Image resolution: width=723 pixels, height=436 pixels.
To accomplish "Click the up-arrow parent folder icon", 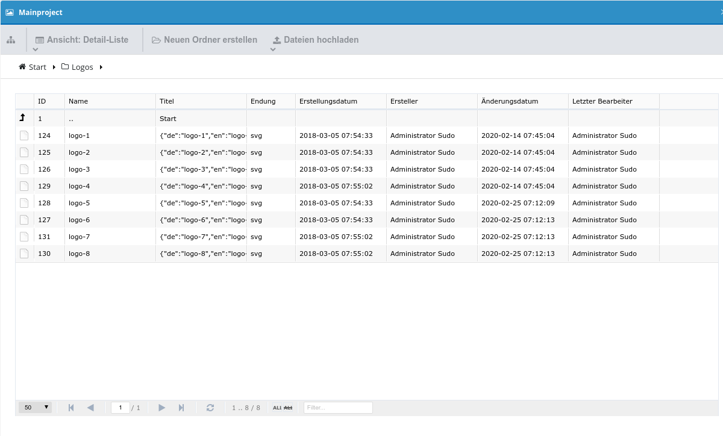I will click(23, 119).
